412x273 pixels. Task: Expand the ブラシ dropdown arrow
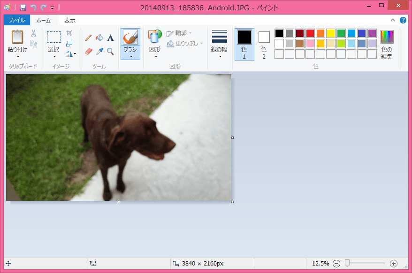pos(130,56)
